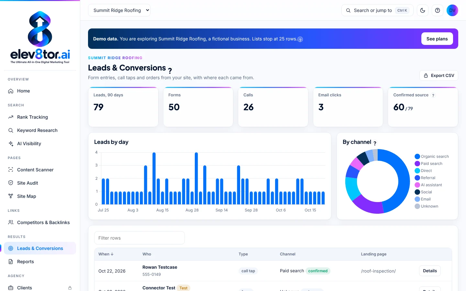466x291 pixels.
Task: Click the Filter rows input field
Action: [x=139, y=238]
